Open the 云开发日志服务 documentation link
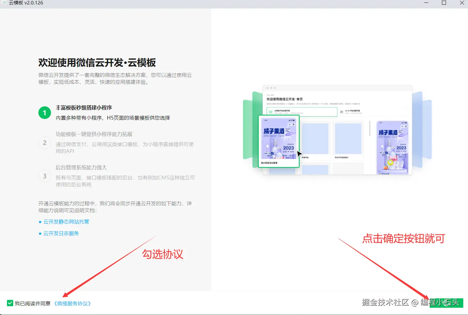 pyautogui.click(x=61, y=233)
